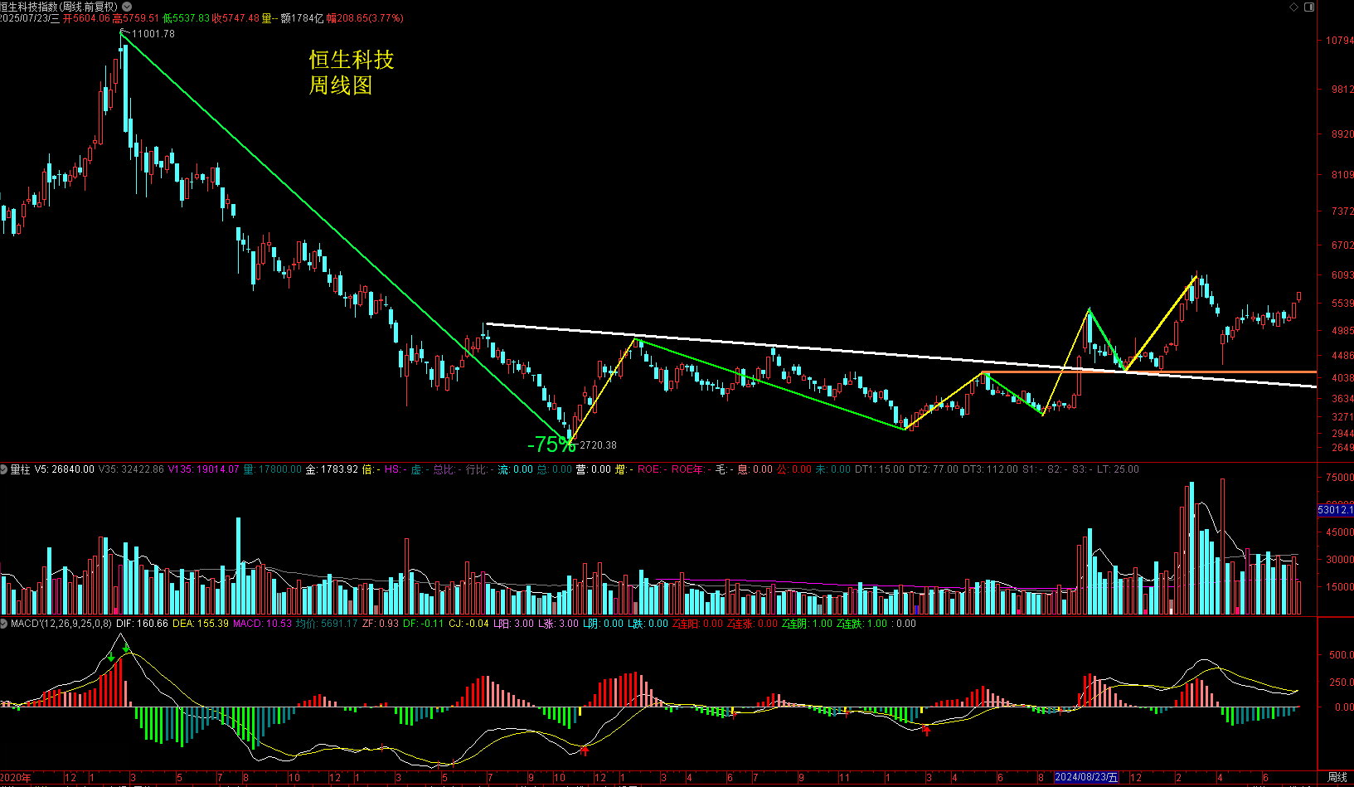
Task: Open the dropdown beside 恒生科技指数 title
Action: [127, 6]
